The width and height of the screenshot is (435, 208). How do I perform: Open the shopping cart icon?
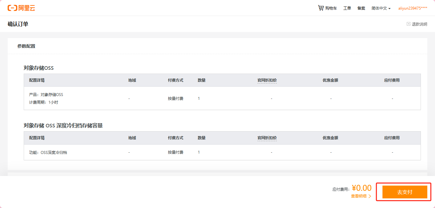[321, 8]
